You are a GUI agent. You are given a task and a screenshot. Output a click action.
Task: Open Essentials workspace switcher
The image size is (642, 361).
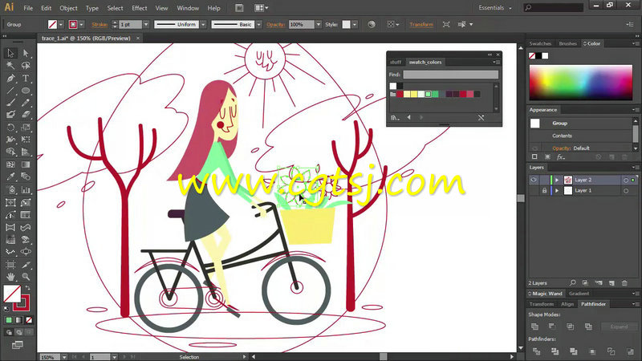click(x=495, y=8)
